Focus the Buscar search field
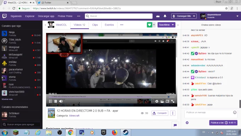Image resolution: width=241 pixels, height=136 pixels. click(118, 16)
